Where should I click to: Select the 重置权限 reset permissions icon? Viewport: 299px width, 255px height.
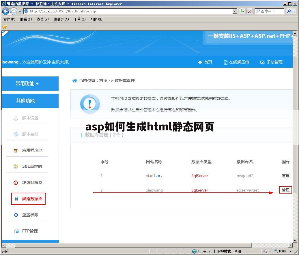pyautogui.click(x=16, y=215)
